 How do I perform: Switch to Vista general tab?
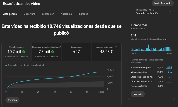pos(10,14)
